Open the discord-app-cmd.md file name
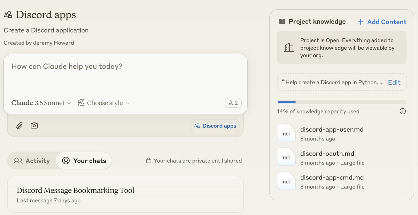Image resolution: width=418 pixels, height=215 pixels. (331, 178)
